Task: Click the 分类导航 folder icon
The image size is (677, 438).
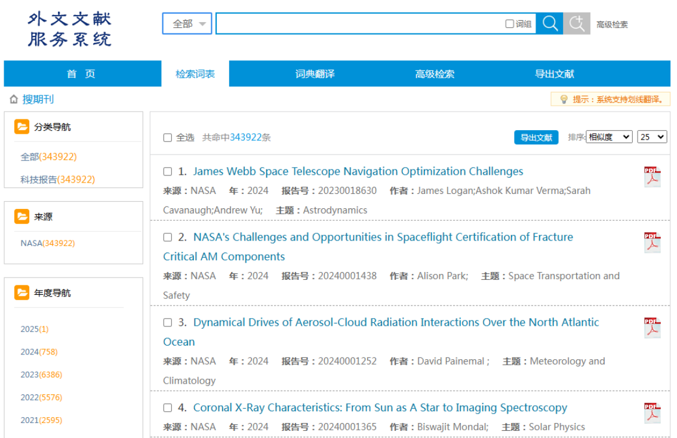Action: pyautogui.click(x=21, y=127)
